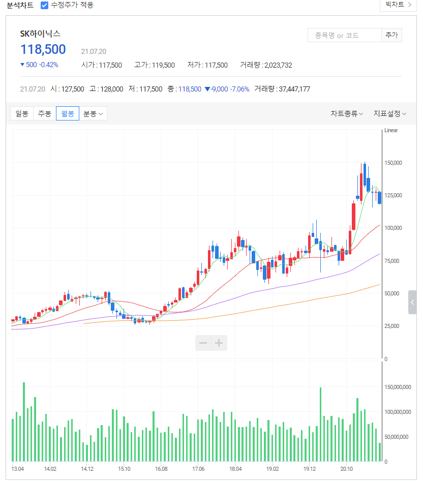The image size is (423, 482).
Task: Click the 13.04 date axis label
Action: tap(17, 469)
